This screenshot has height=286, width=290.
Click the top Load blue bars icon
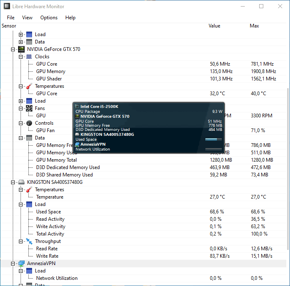(x=29, y=34)
